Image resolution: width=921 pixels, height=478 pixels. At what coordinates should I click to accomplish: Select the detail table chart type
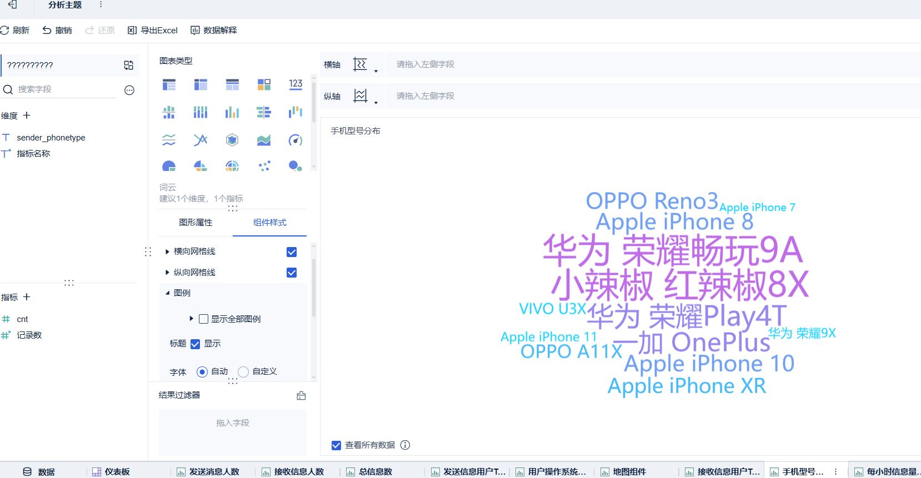click(x=232, y=84)
